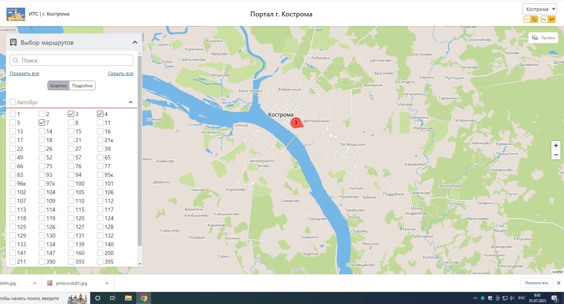Switch to dark mode with moon icon
This screenshot has width=564, height=304.
click(x=535, y=19)
